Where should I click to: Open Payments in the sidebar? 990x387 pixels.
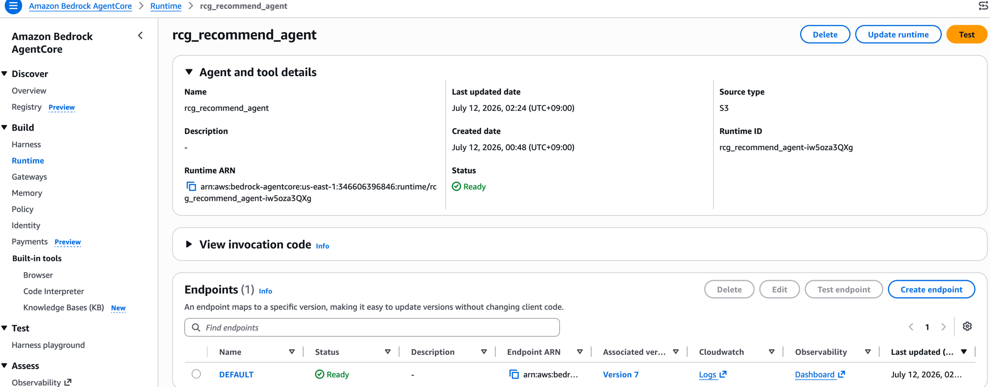pyautogui.click(x=30, y=242)
